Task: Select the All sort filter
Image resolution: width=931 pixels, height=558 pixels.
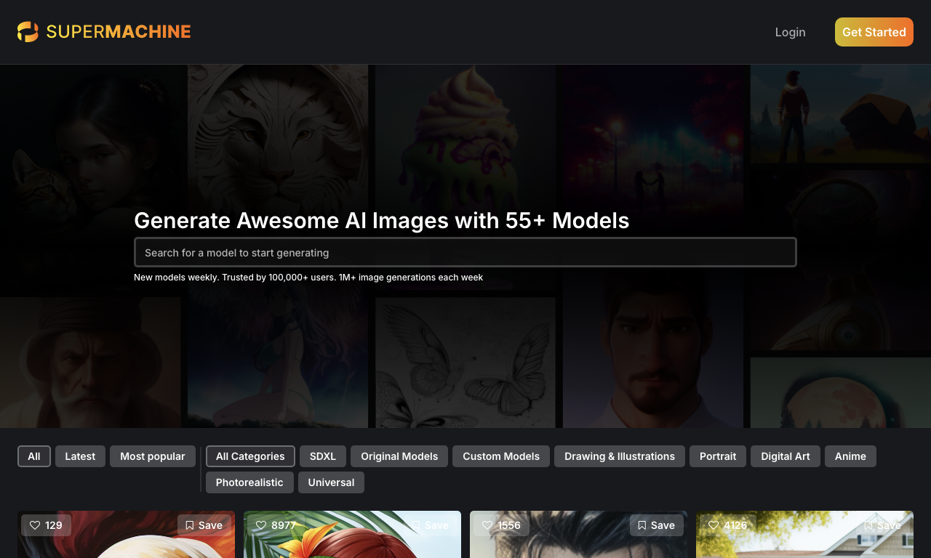Action: pyautogui.click(x=34, y=456)
